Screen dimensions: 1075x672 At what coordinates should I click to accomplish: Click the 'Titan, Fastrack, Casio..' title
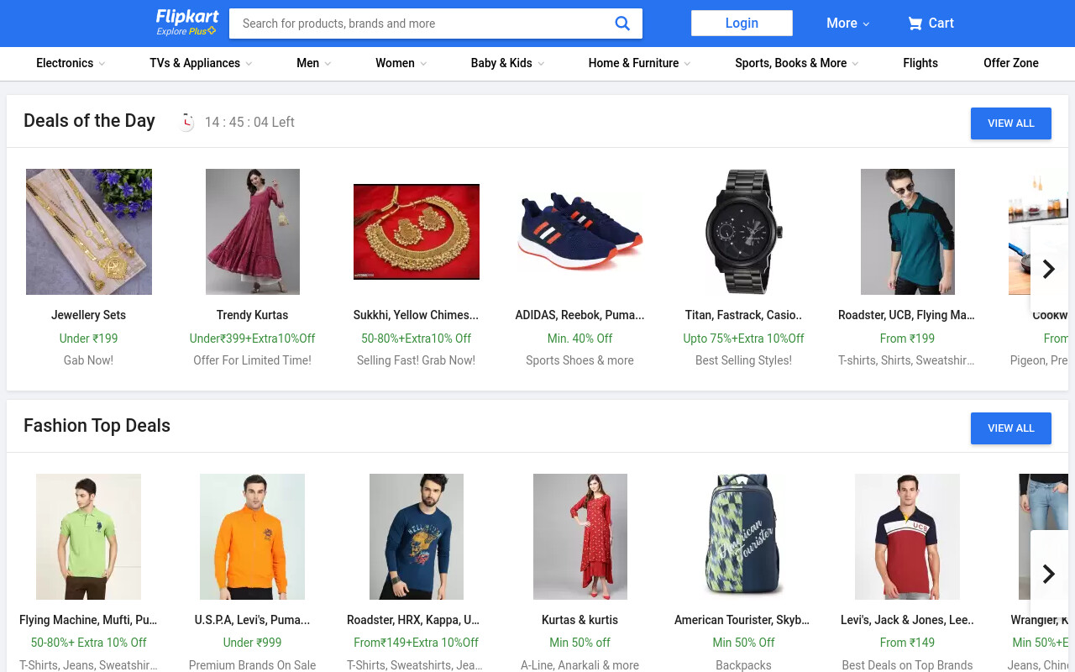pos(744,315)
